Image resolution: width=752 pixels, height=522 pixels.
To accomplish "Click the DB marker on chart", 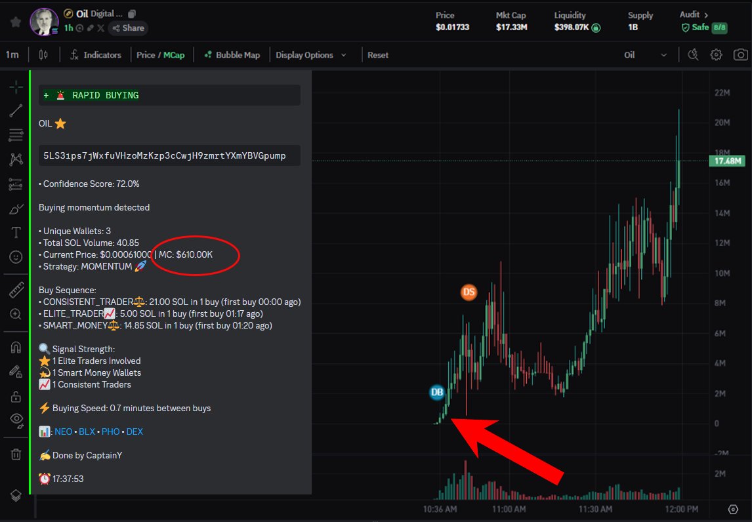I will point(437,393).
